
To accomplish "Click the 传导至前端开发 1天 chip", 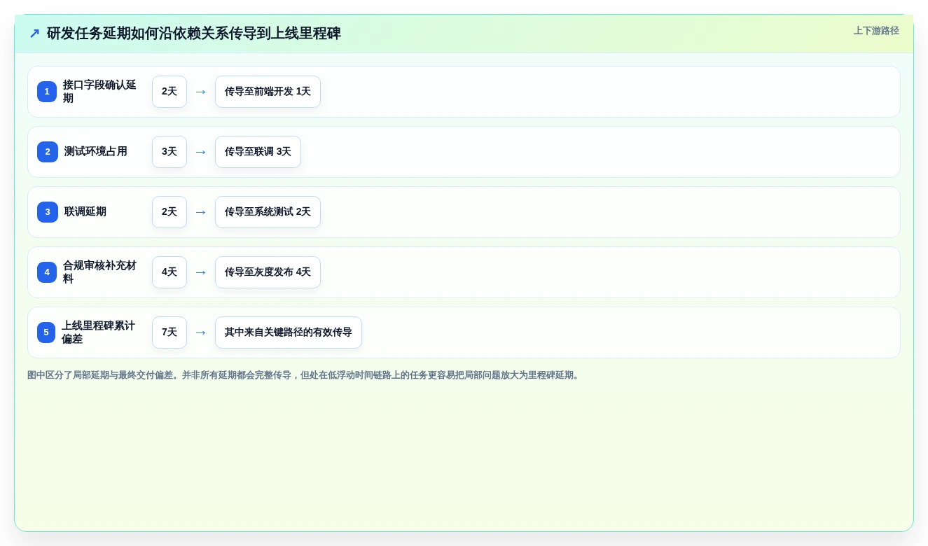I will [x=268, y=92].
